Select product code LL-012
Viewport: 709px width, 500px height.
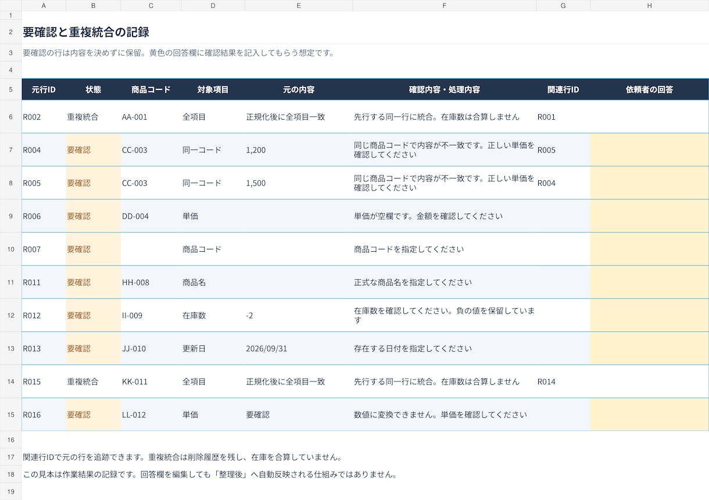(x=151, y=415)
